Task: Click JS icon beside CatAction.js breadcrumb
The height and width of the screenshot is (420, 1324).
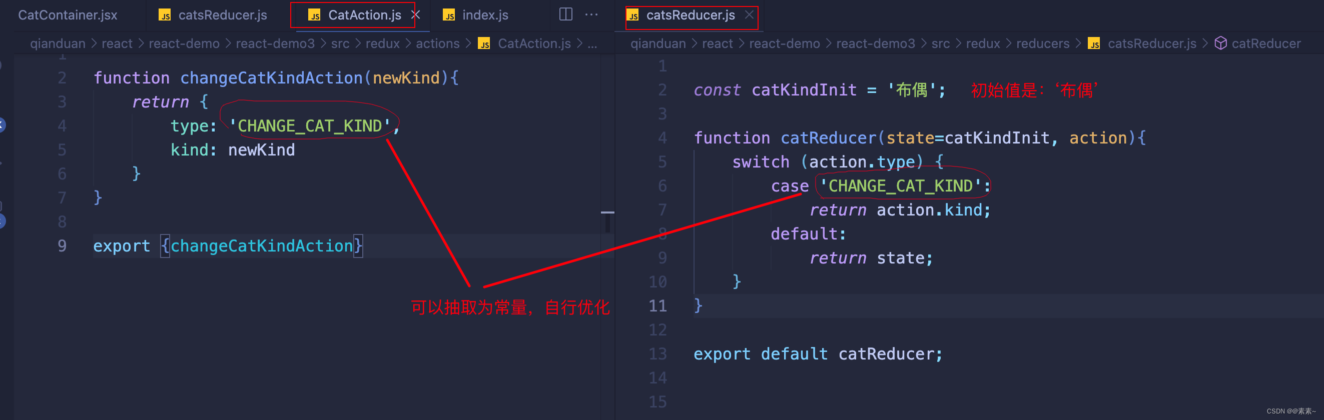Action: click(484, 43)
